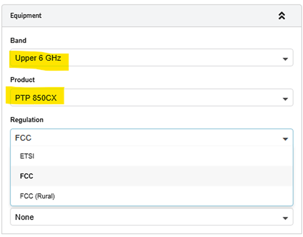
Task: Click the Equipment panel title text
Action: tap(26, 16)
